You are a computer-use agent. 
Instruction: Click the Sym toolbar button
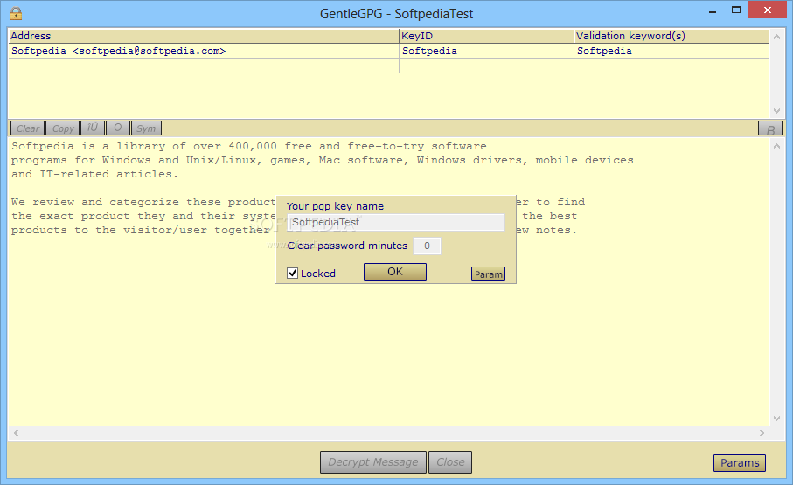coord(146,128)
